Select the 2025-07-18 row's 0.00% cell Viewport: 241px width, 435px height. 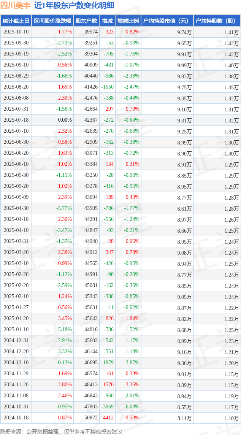coord(65,120)
